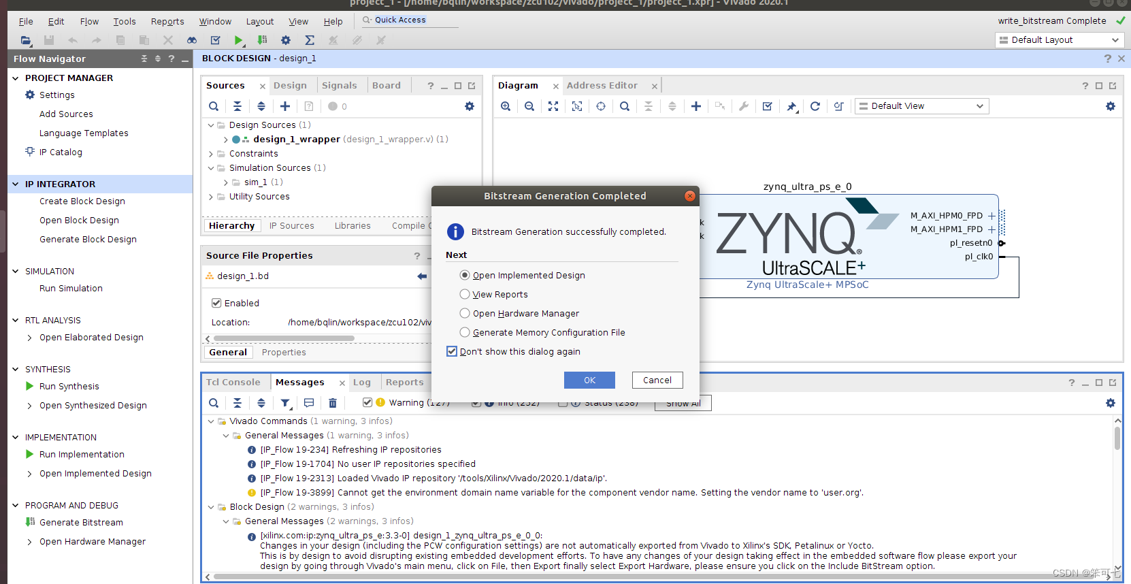Click the pin icon in diagram toolbar
The width and height of the screenshot is (1131, 584).
791,106
